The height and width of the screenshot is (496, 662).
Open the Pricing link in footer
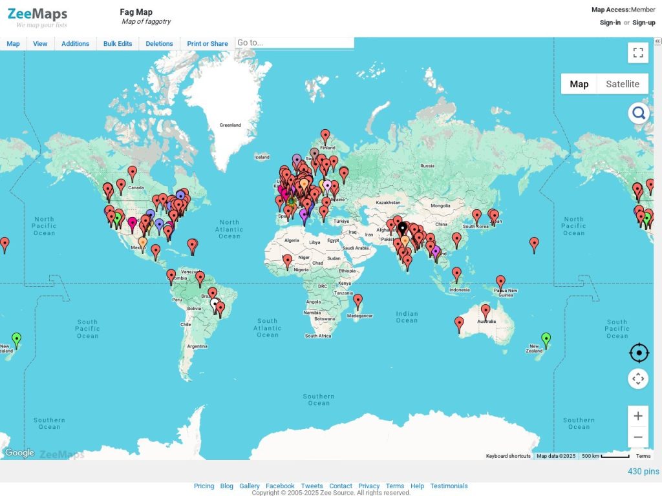point(204,486)
